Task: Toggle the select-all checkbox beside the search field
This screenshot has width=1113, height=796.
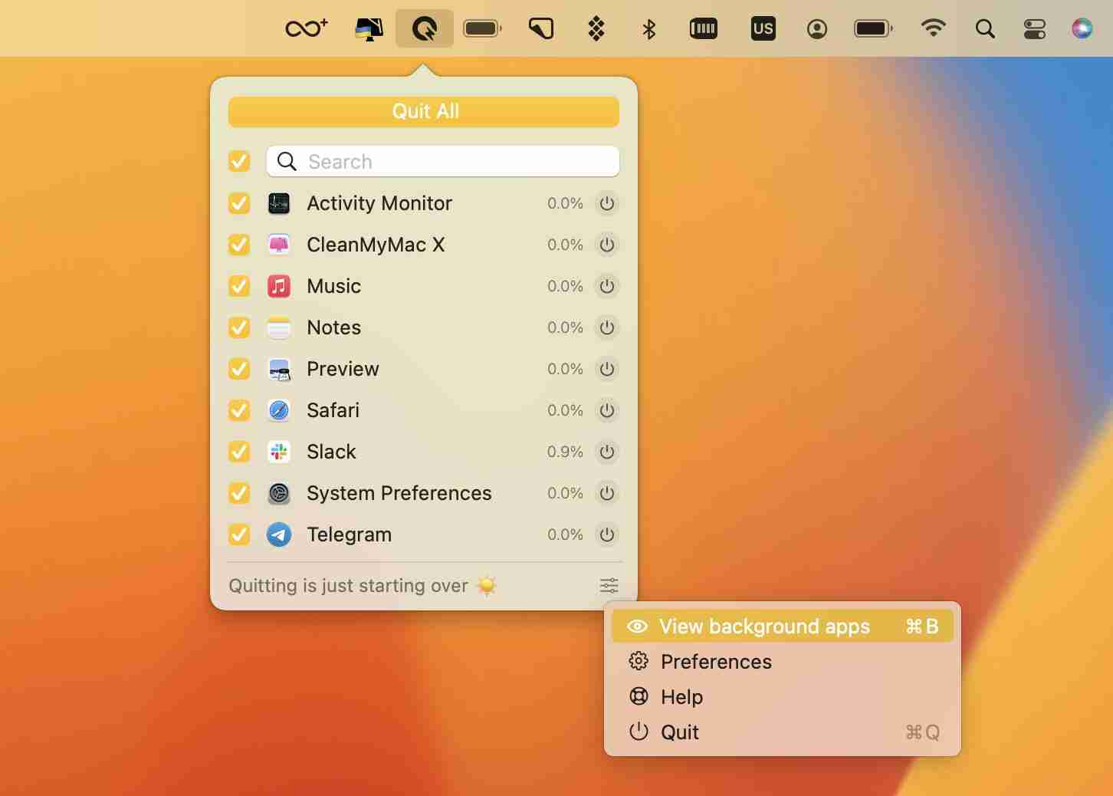Action: pos(238,162)
